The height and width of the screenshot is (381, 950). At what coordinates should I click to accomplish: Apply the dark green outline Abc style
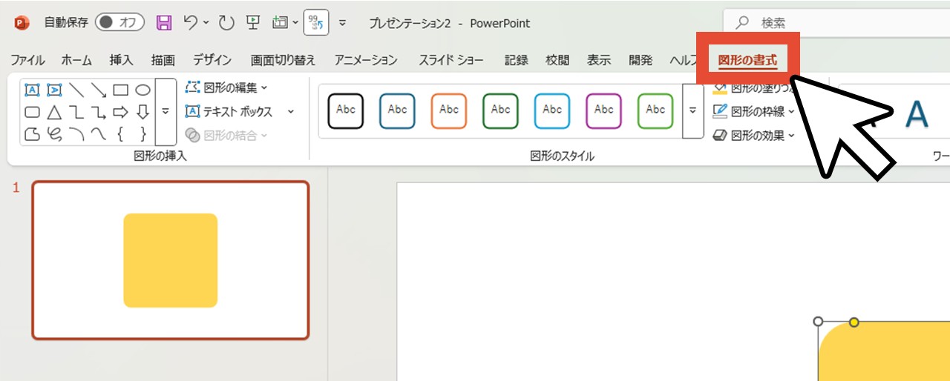[500, 110]
